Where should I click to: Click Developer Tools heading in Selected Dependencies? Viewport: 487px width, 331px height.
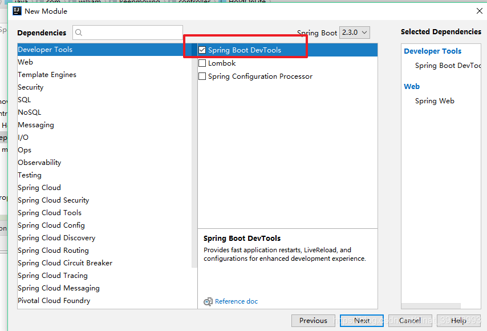point(432,51)
